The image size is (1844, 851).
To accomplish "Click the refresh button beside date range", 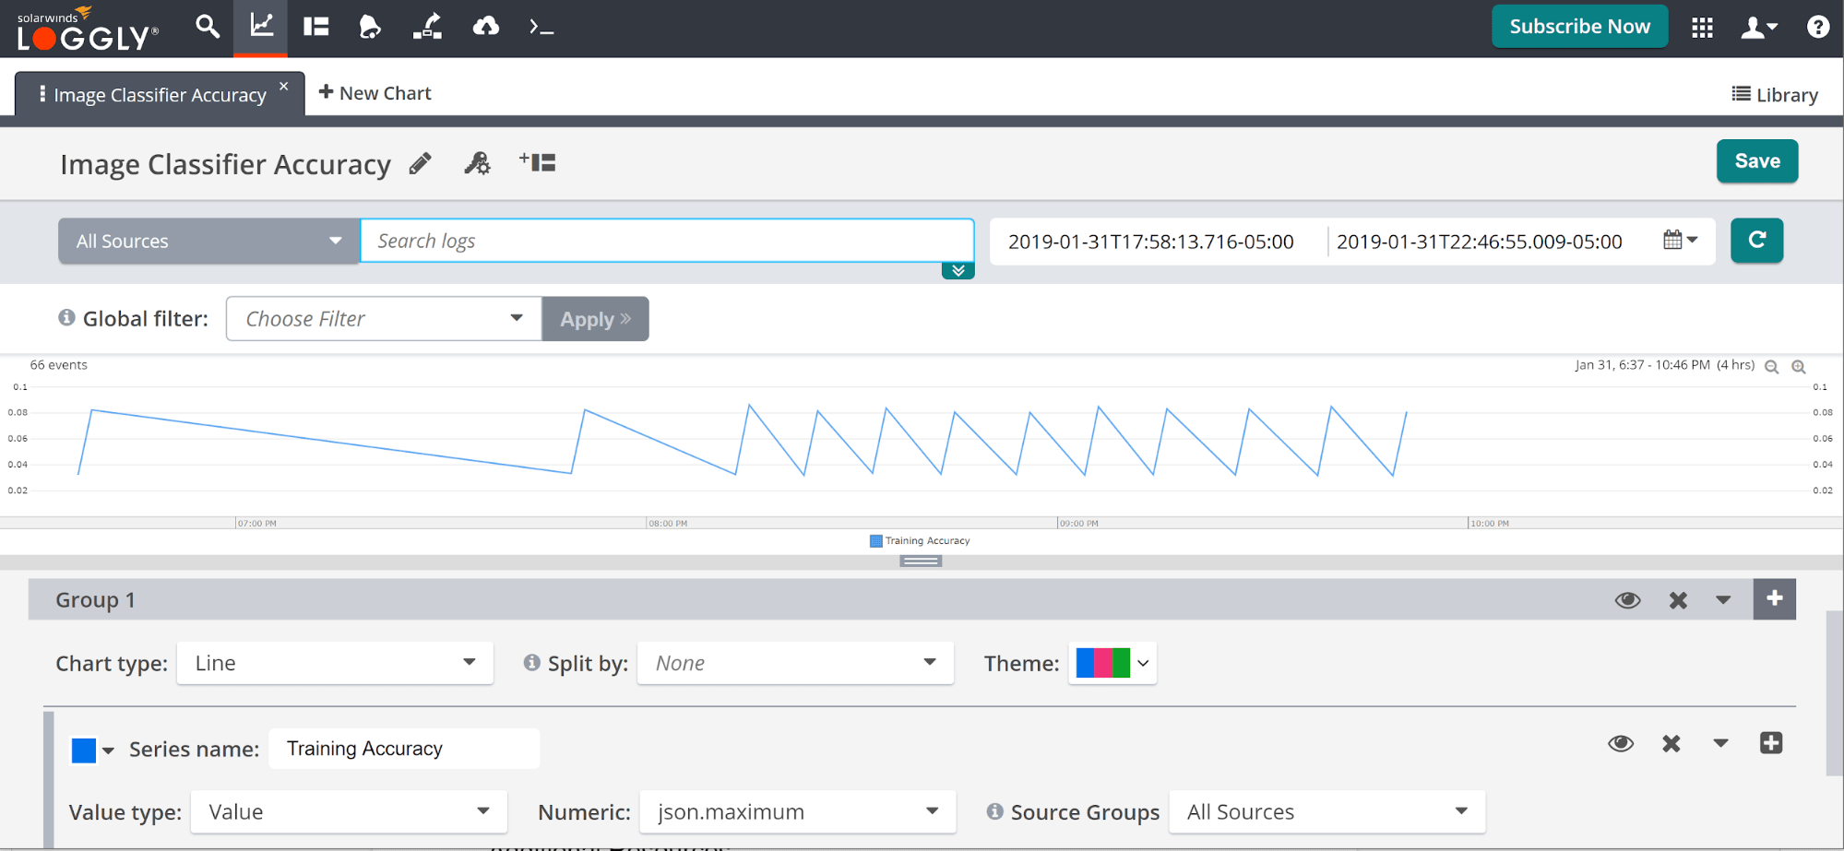I will point(1756,241).
